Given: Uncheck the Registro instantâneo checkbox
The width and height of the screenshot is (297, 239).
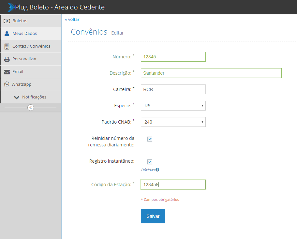Looking at the screenshot, I should pyautogui.click(x=150, y=162).
